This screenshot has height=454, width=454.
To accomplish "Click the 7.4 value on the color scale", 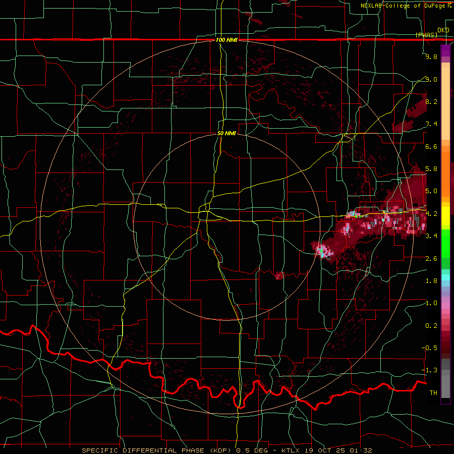I will [x=431, y=124].
